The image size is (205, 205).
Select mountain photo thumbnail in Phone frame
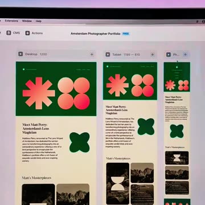[x=177, y=173]
